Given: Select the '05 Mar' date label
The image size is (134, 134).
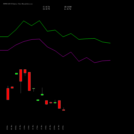Looking at the screenshot, I should 7,128.
